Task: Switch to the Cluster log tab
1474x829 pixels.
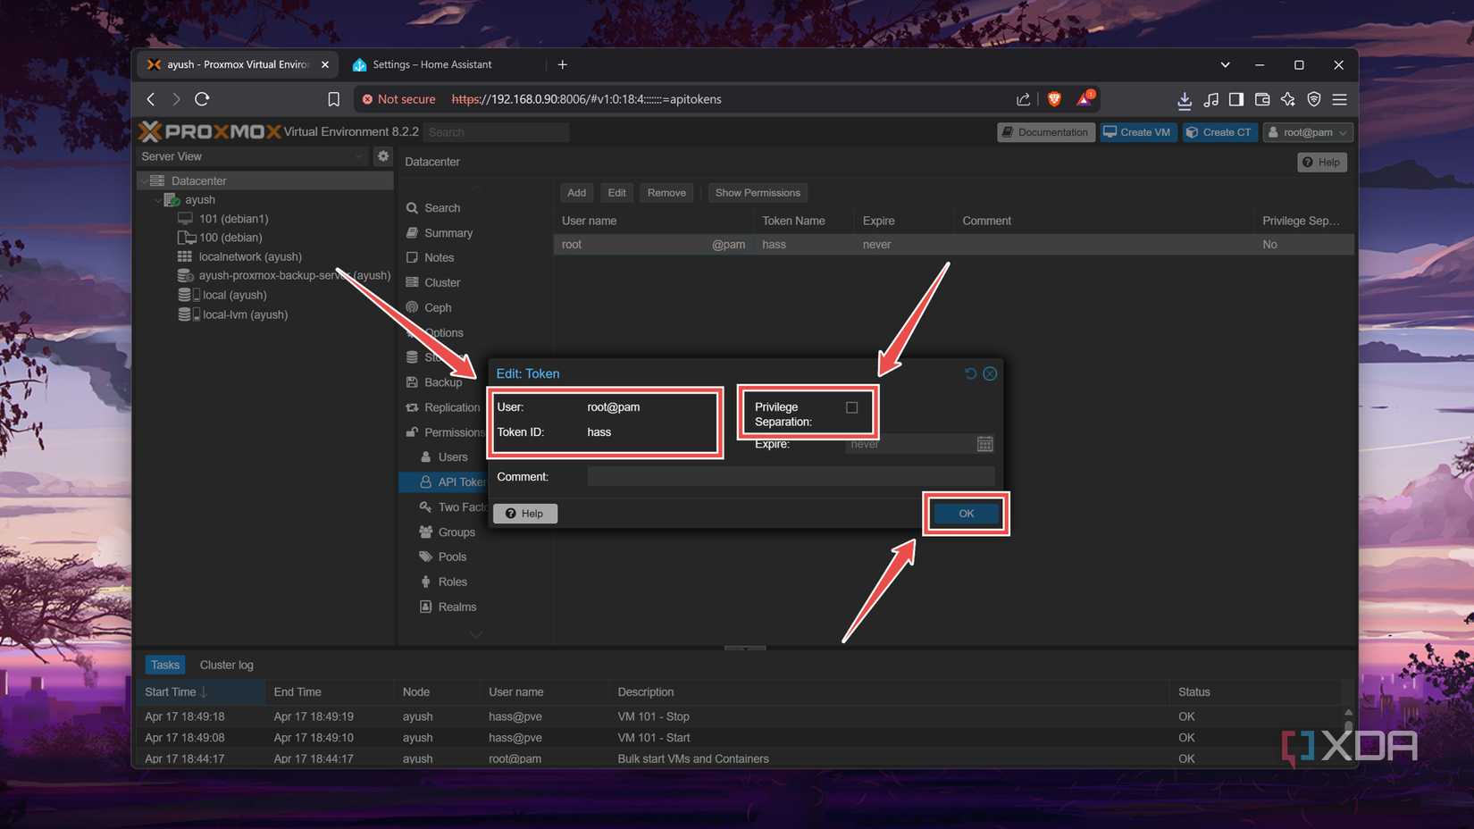Action: click(x=226, y=665)
